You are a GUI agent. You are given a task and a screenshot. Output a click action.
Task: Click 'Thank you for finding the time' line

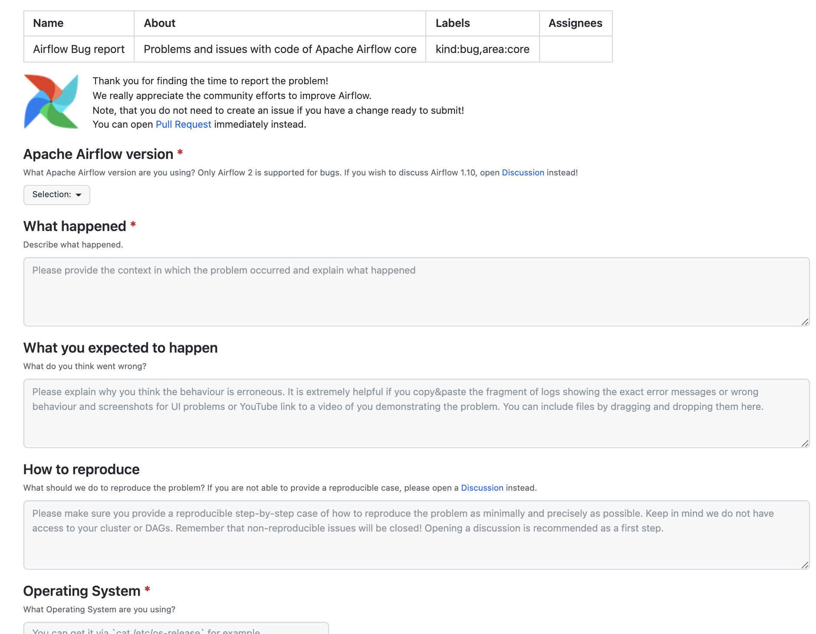[210, 81]
